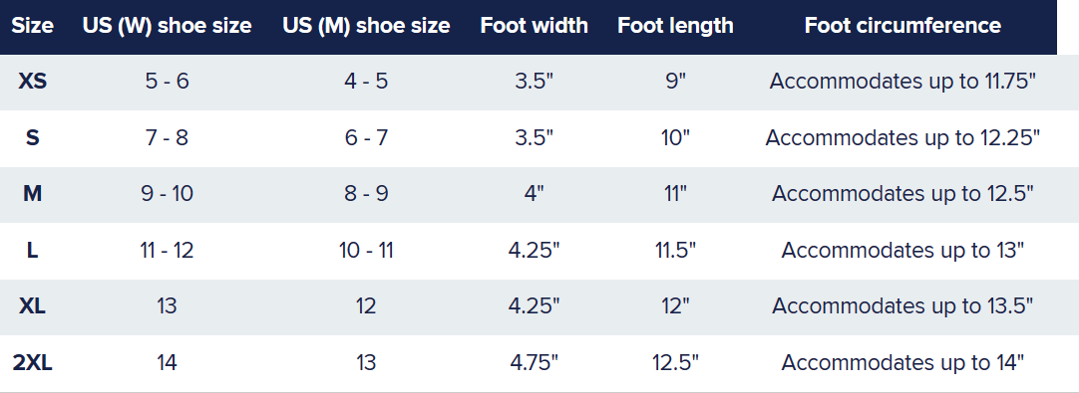Viewport: 1079px width, 393px height.
Task: Choose the XL size row label
Action: pyautogui.click(x=32, y=305)
